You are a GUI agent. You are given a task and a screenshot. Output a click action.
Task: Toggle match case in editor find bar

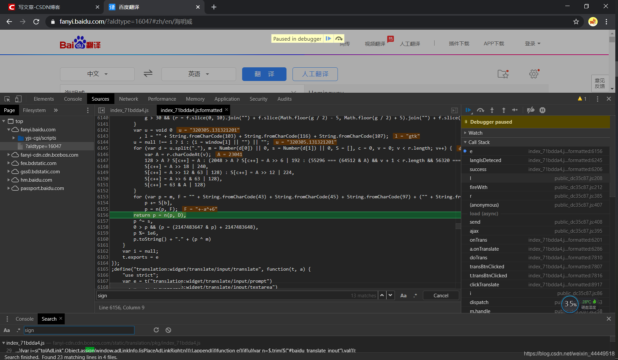pos(403,296)
